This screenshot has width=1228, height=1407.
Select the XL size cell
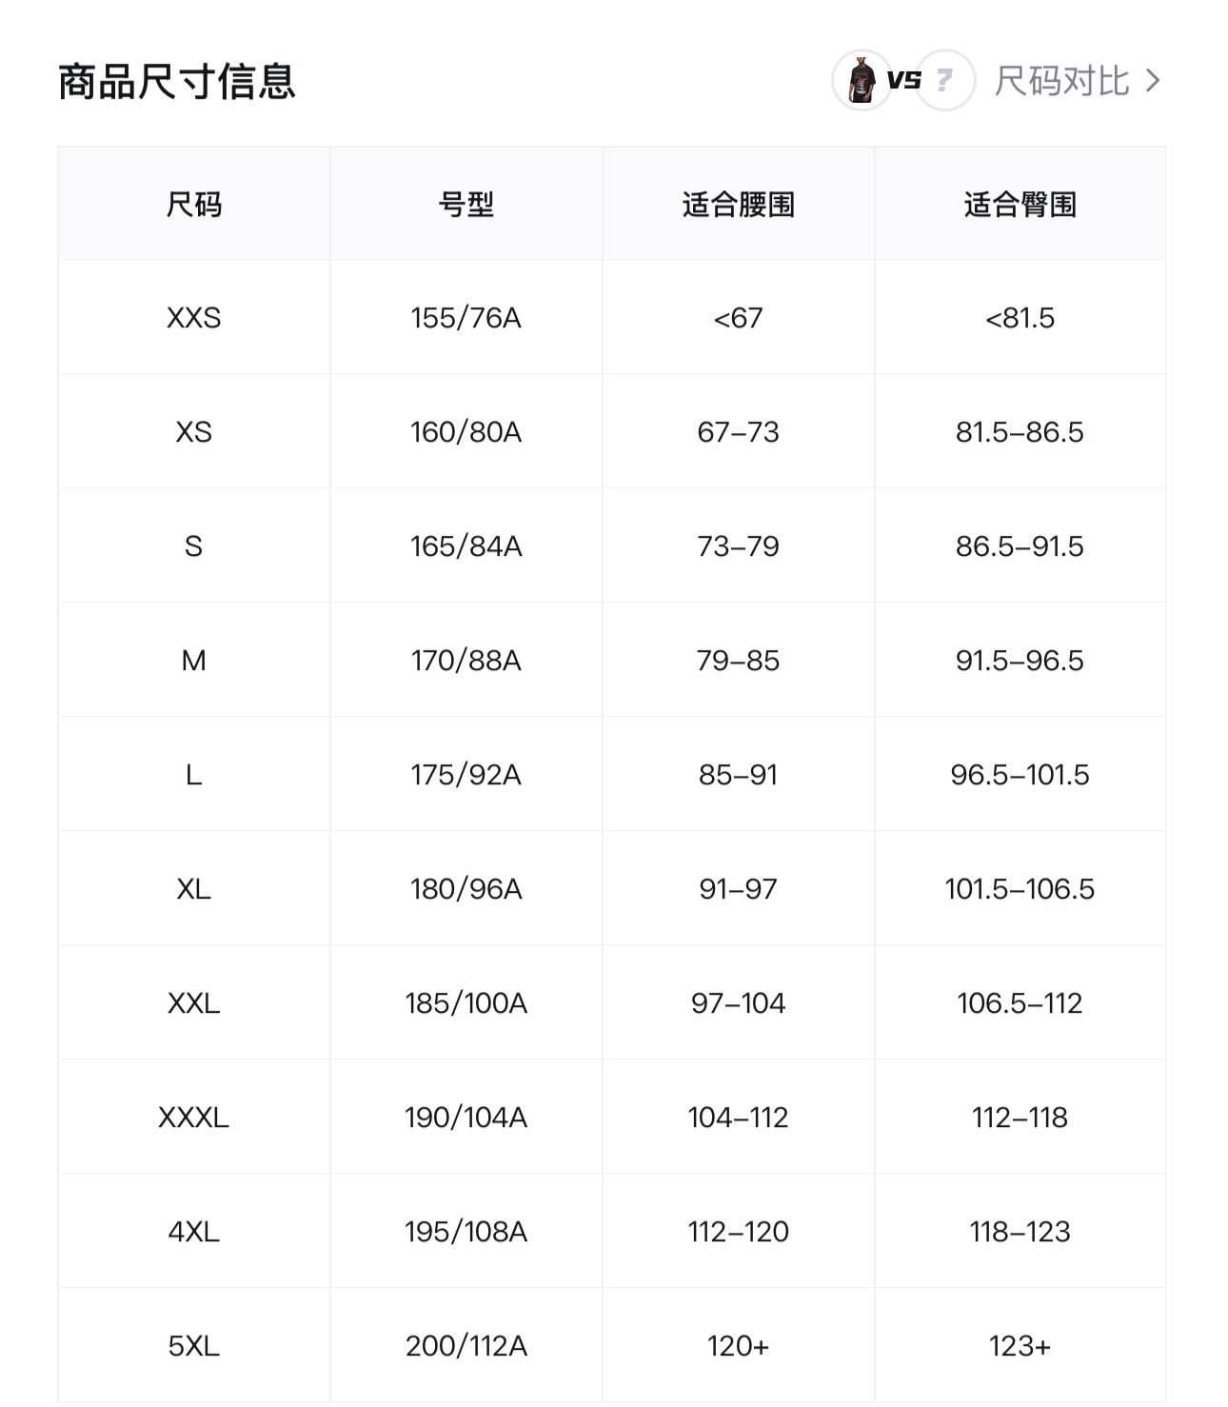(194, 888)
